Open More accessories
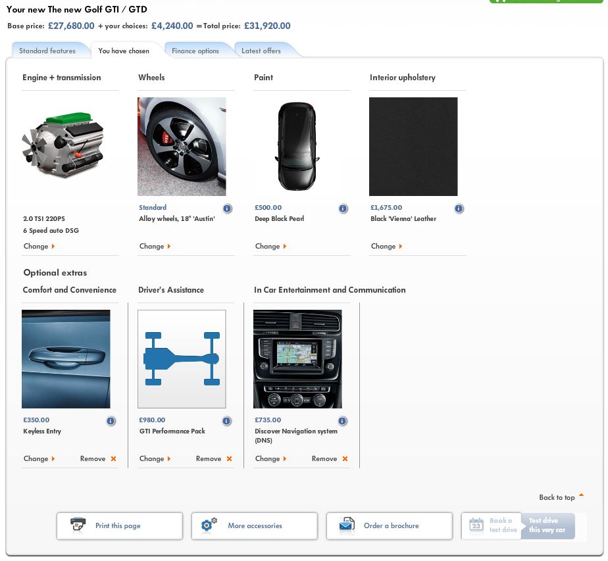 point(254,526)
